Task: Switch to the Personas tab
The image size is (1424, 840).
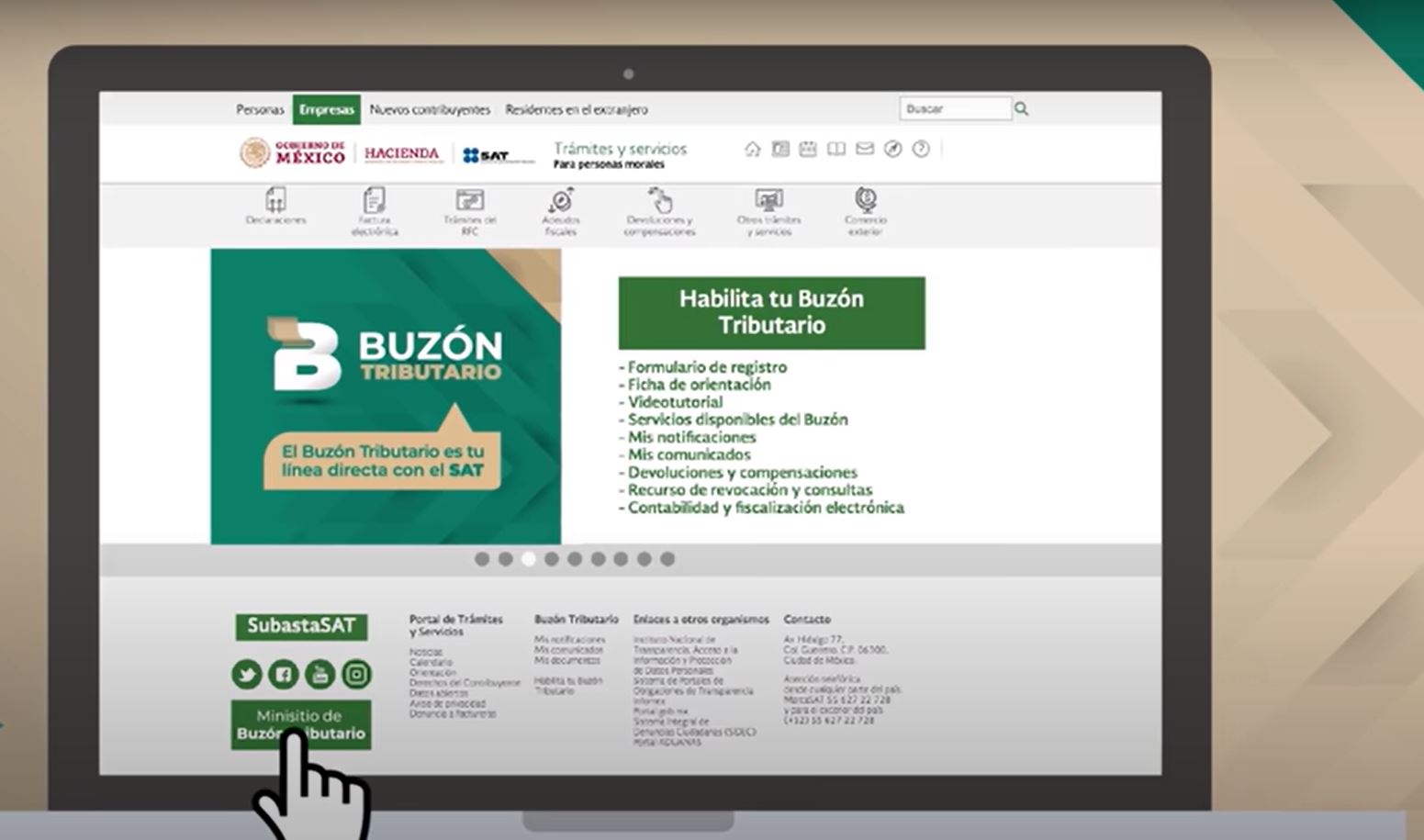Action: point(260,109)
